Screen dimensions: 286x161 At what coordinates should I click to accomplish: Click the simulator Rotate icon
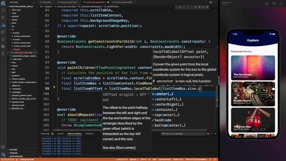click(x=281, y=3)
